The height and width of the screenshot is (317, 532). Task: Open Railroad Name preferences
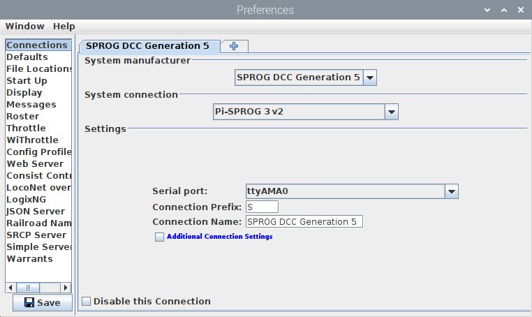pyautogui.click(x=38, y=223)
